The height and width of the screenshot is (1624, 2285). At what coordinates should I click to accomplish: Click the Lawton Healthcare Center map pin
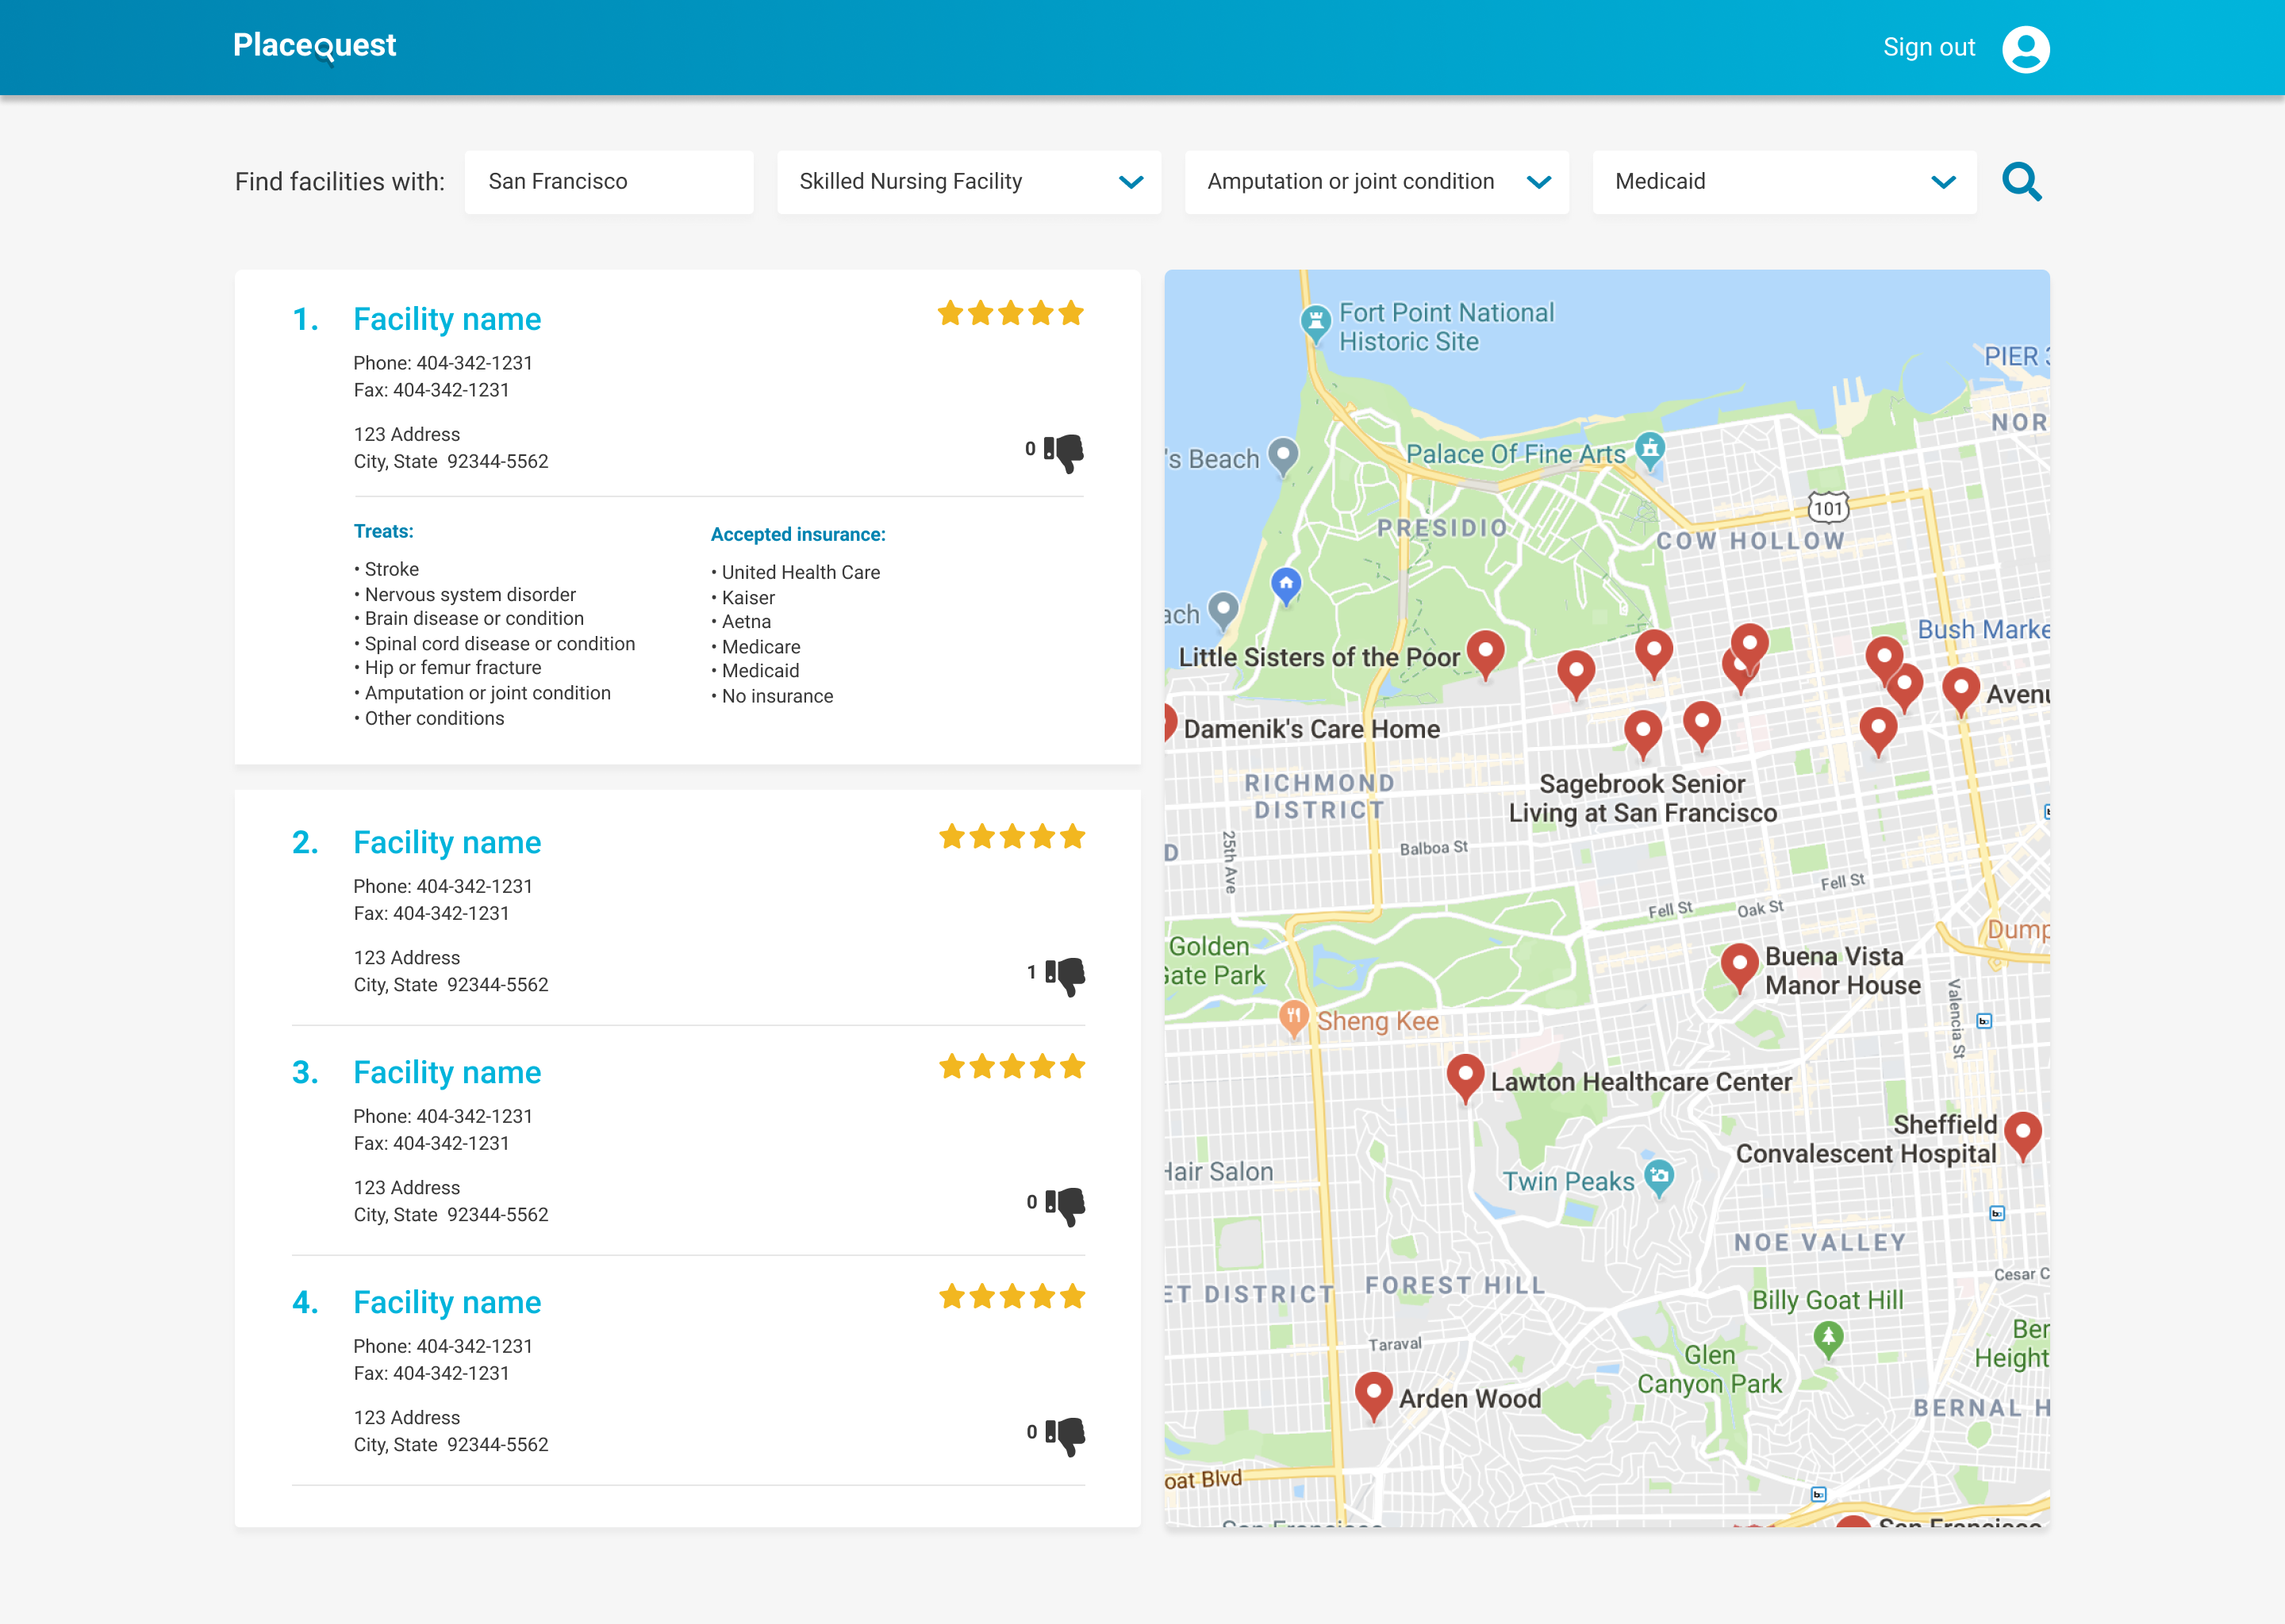pyautogui.click(x=1465, y=1076)
